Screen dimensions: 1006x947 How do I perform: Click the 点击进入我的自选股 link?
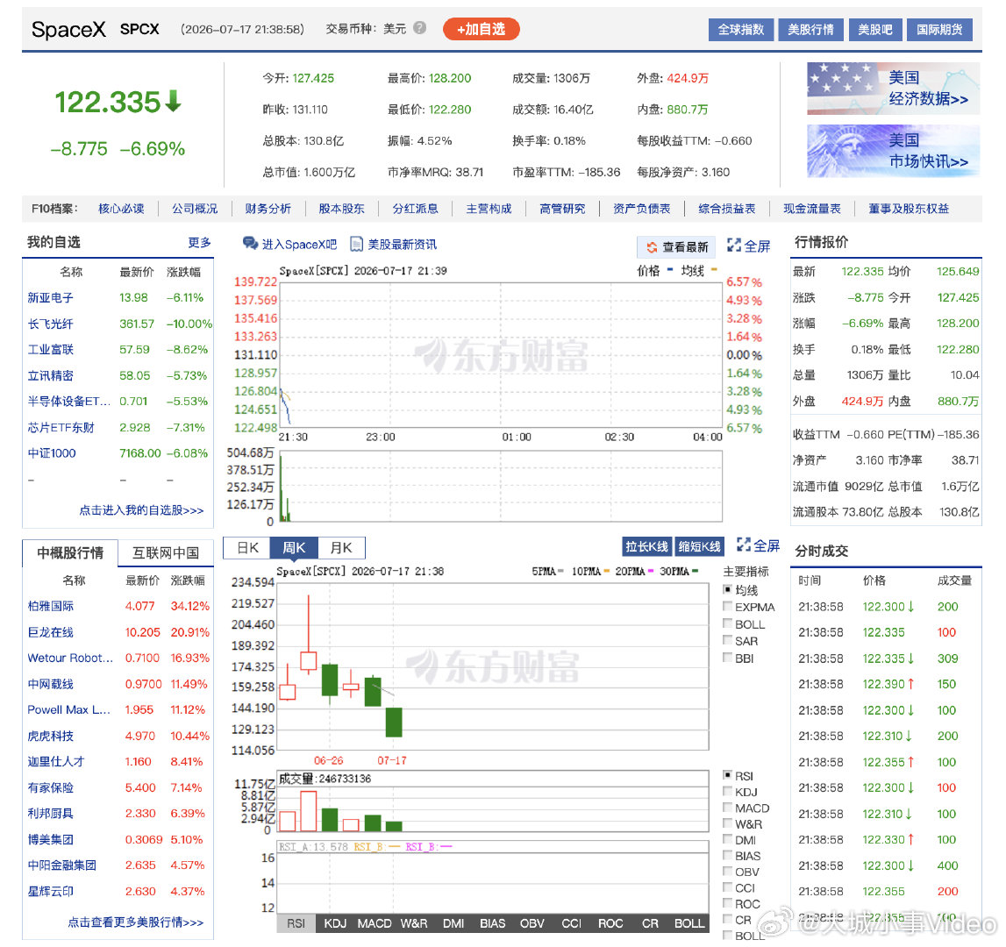click(x=141, y=510)
